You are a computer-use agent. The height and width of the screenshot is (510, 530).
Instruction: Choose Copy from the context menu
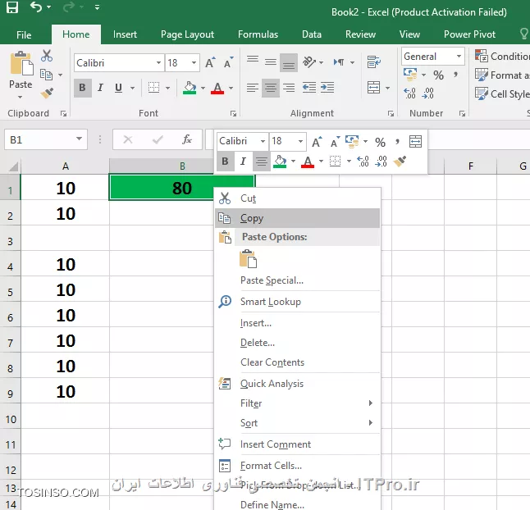[x=298, y=218]
